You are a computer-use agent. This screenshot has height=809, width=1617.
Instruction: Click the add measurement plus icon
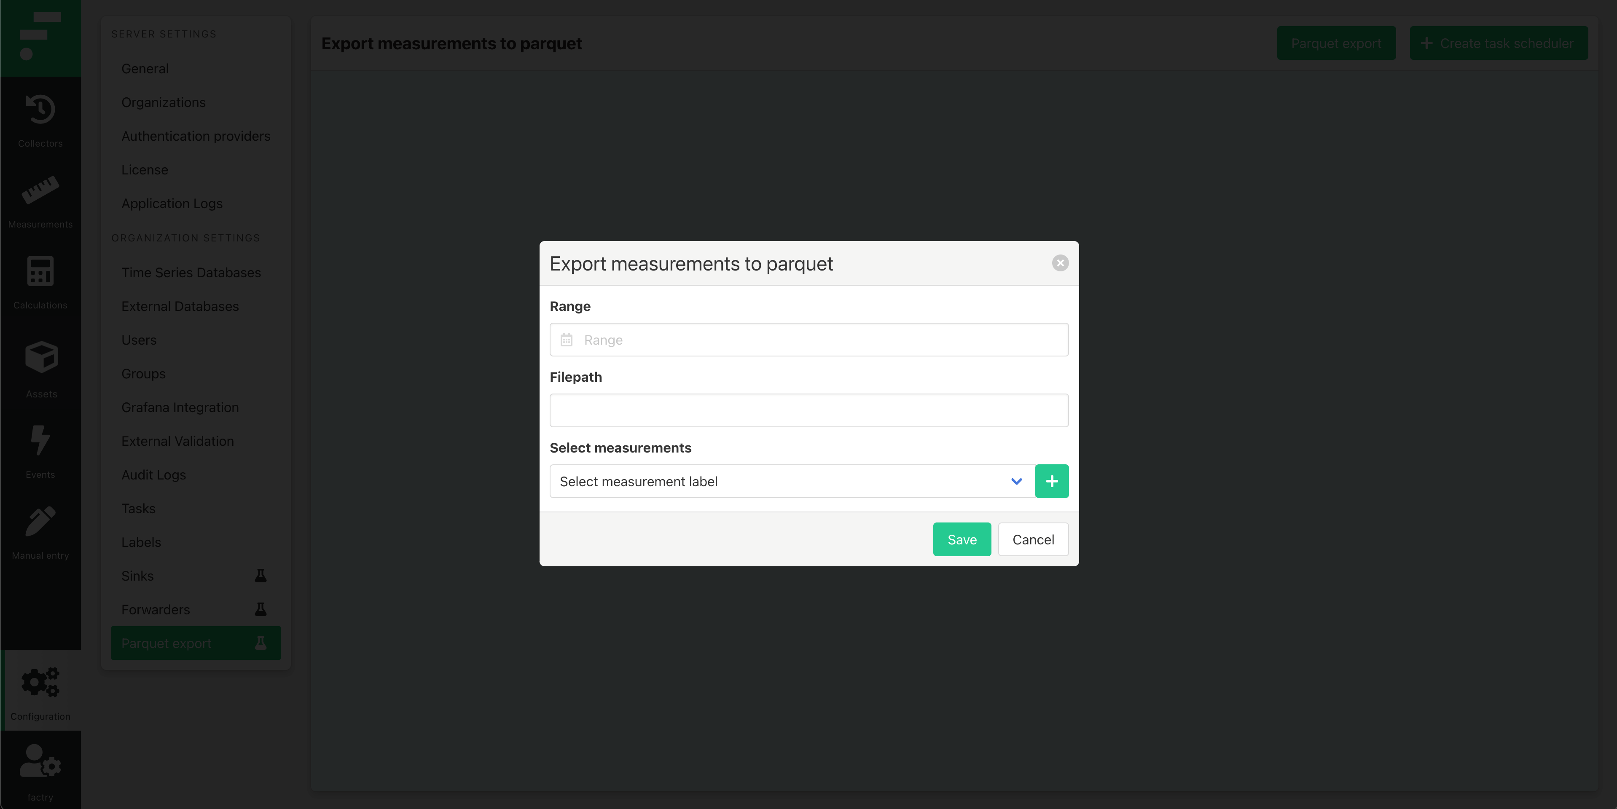tap(1052, 481)
